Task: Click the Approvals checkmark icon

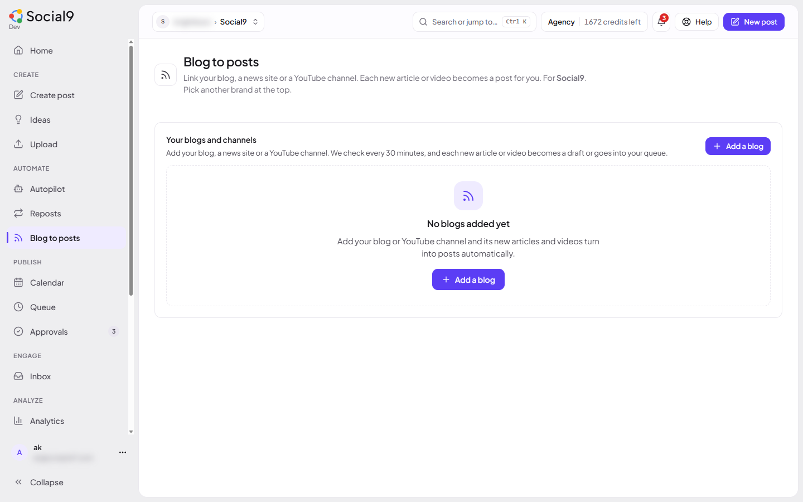Action: (18, 331)
